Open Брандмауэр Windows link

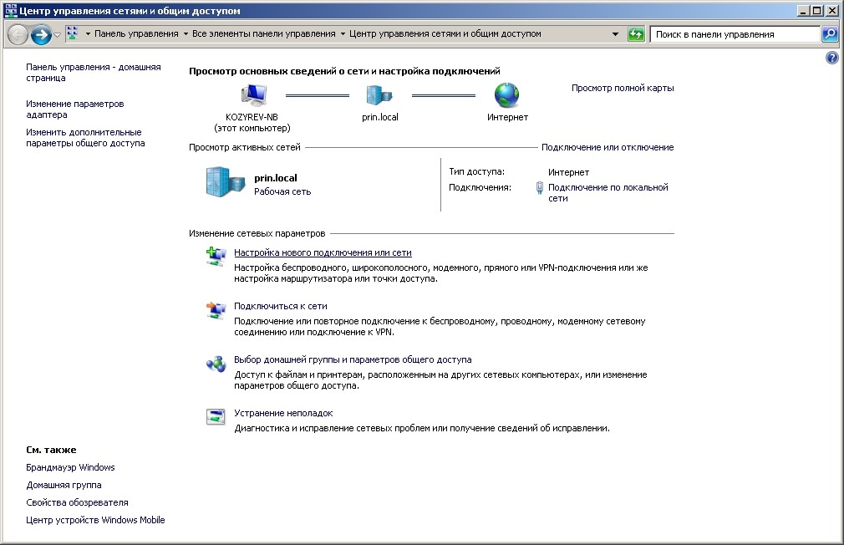70,467
